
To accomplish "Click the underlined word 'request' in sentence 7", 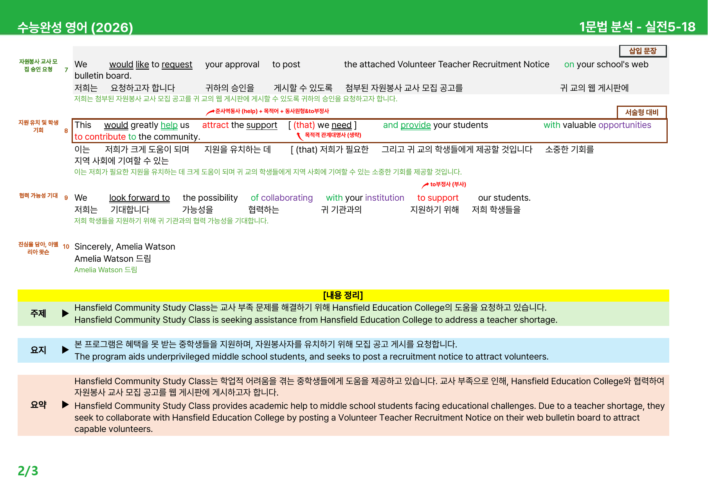I will coord(177,65).
